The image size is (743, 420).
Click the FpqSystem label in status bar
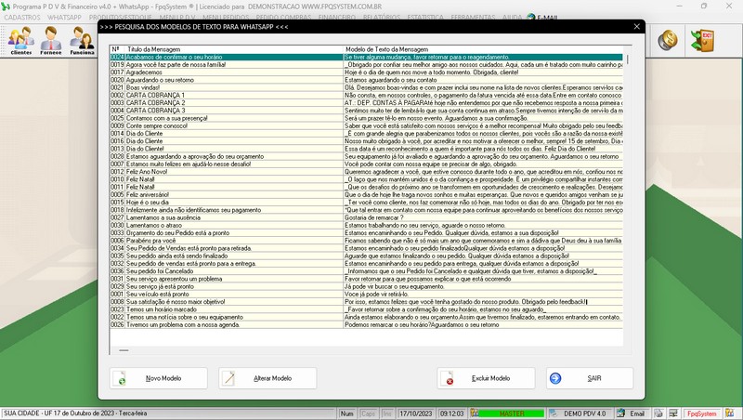[721, 412]
